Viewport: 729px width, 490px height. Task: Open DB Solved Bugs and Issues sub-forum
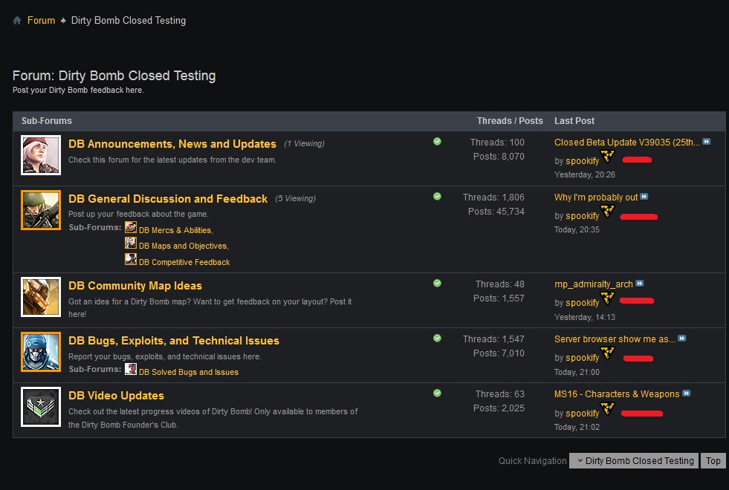pos(188,372)
